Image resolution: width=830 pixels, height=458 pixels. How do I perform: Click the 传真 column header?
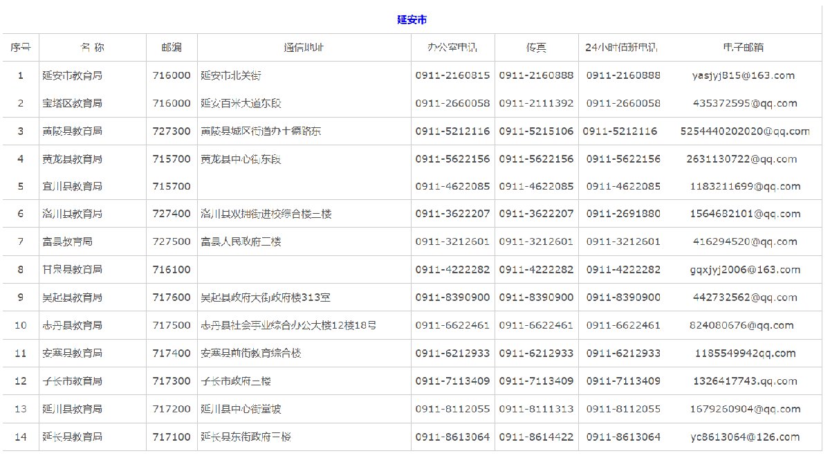pyautogui.click(x=536, y=48)
